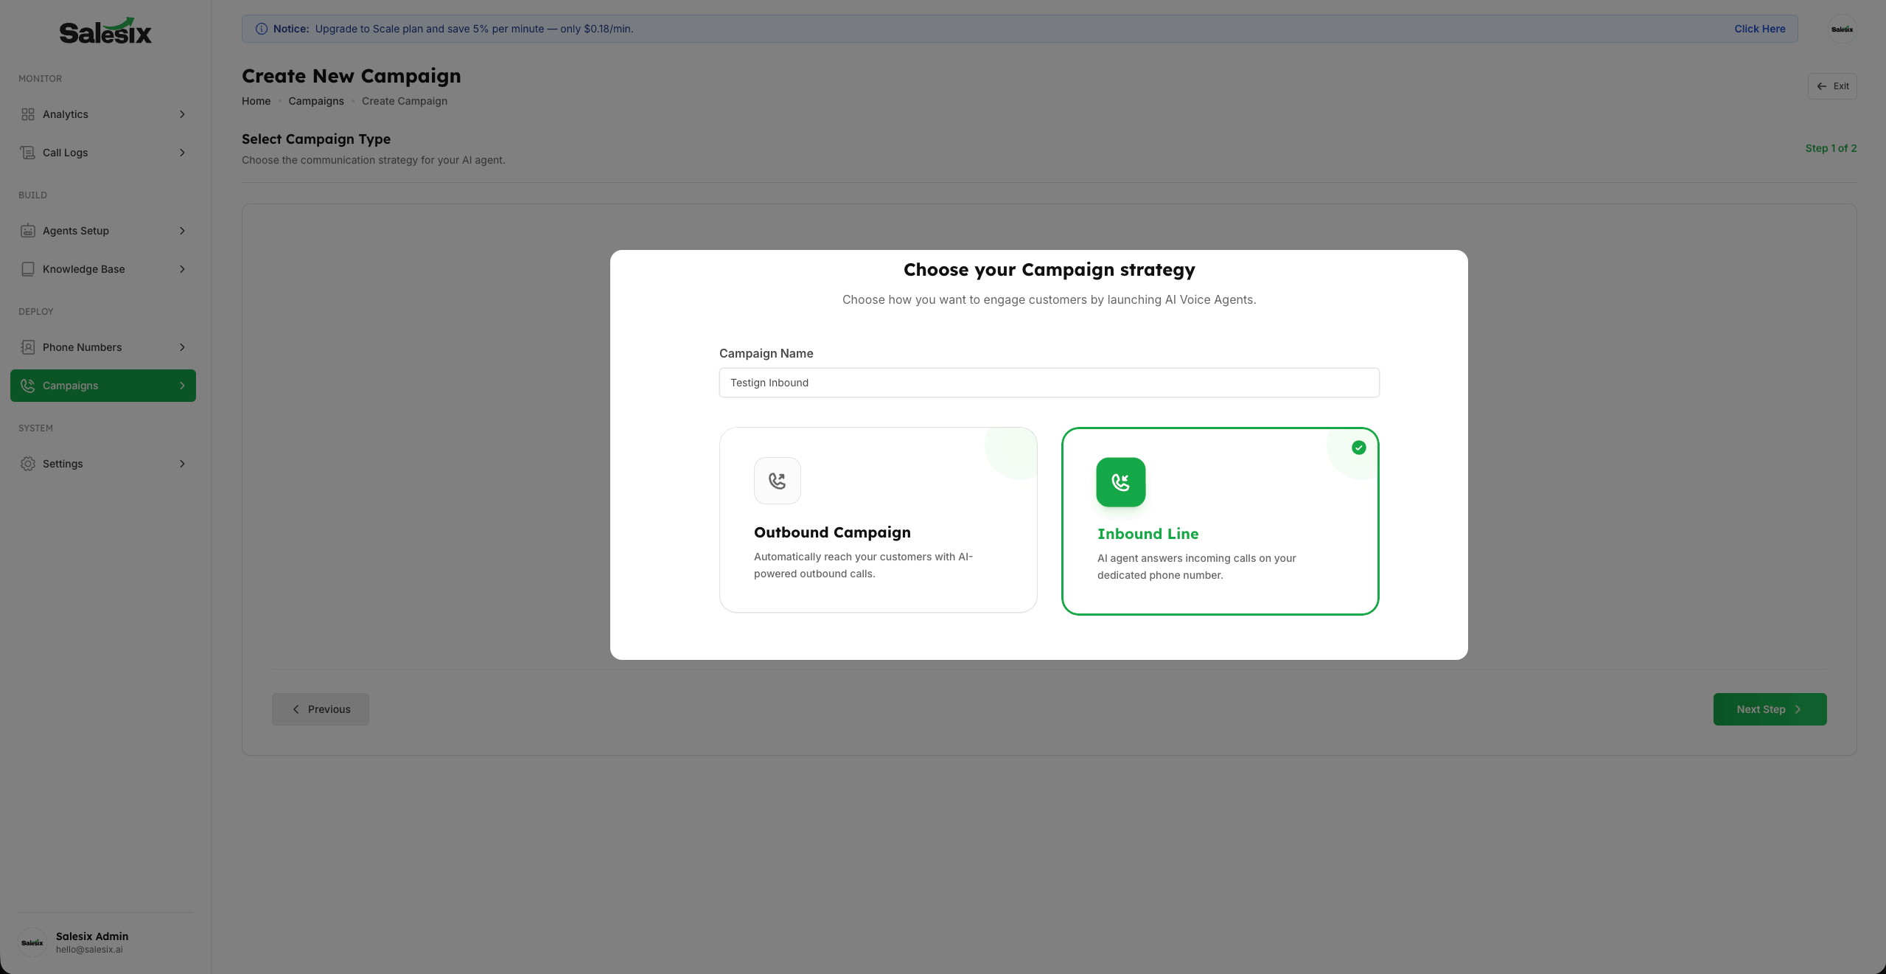1886x974 pixels.
Task: Click the Notice info circle icon
Action: point(261,29)
